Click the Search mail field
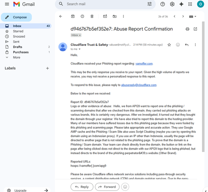The image size is (208, 192). 105,4
